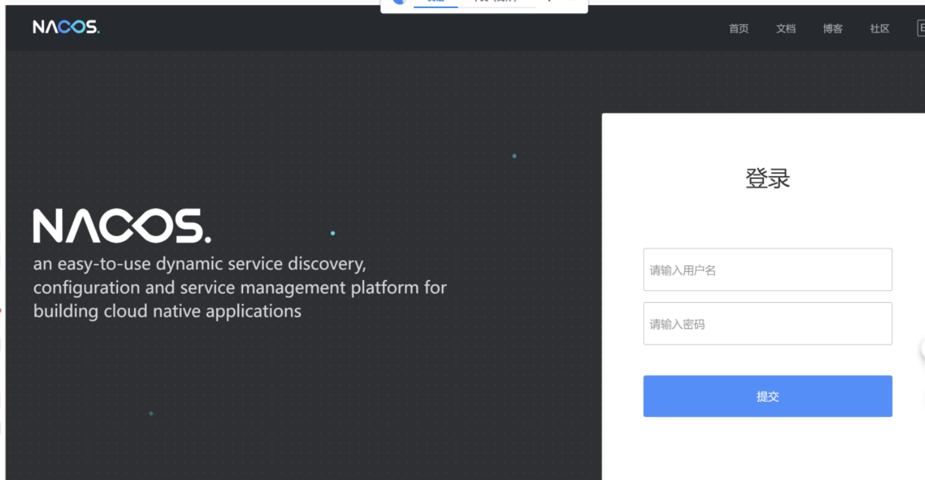925x480 pixels.
Task: Open the 首页 home menu item
Action: (738, 28)
